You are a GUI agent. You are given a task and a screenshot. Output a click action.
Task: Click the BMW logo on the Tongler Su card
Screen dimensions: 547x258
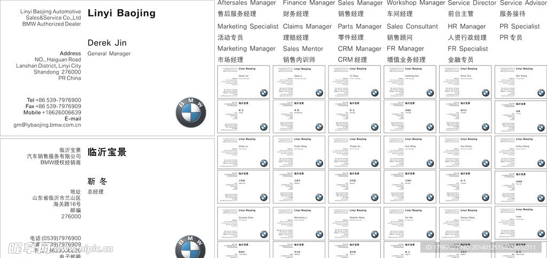click(374, 163)
